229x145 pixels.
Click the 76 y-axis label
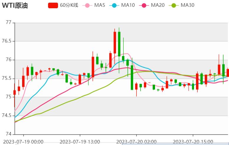point(9,60)
